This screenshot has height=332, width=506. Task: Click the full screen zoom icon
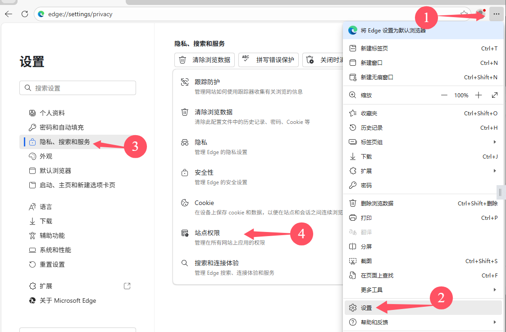pyautogui.click(x=495, y=95)
